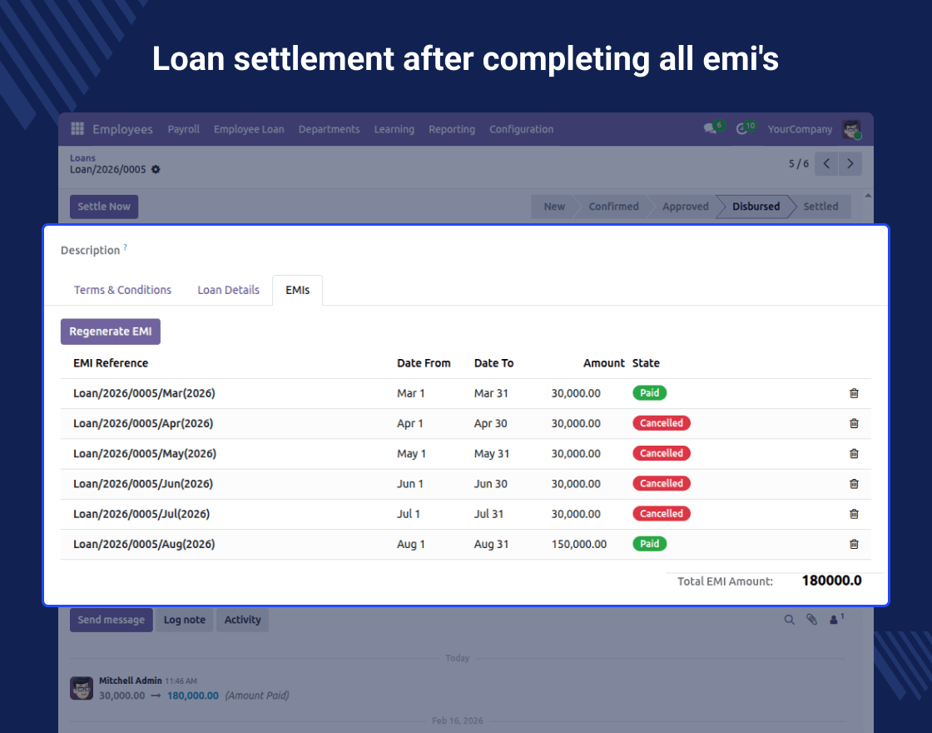Click the 150,000.00 amount cell

pyautogui.click(x=579, y=544)
